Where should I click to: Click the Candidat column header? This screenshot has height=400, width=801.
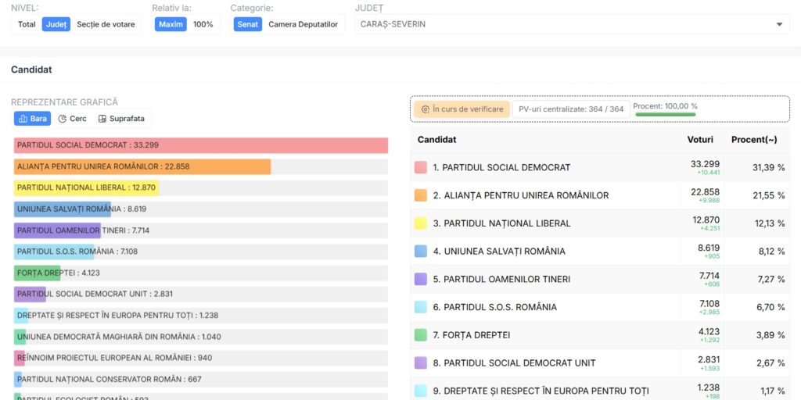436,140
